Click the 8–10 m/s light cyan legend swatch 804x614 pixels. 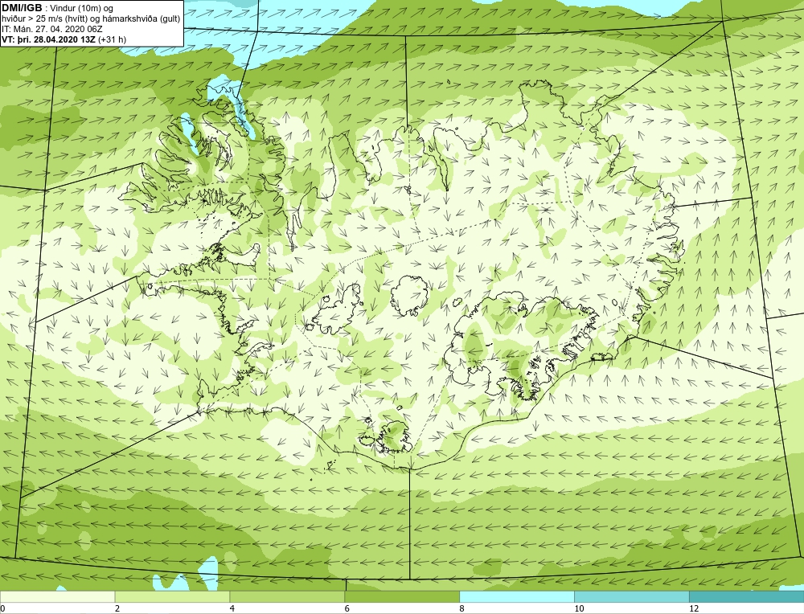517,596
